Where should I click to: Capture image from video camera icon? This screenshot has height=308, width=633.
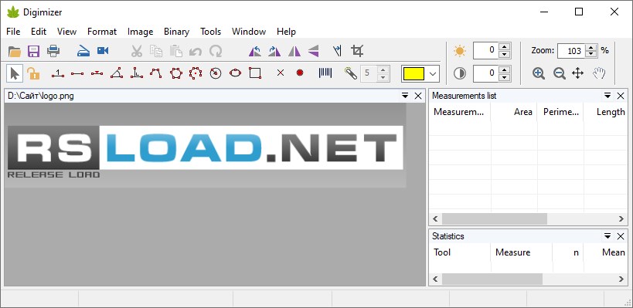103,51
